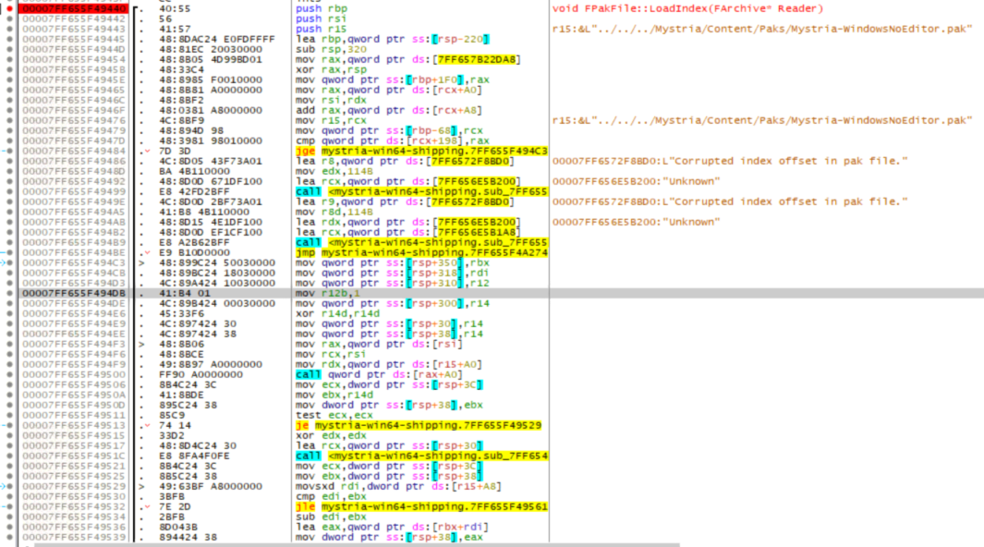Select address 00007FF655F49443

click(73, 29)
